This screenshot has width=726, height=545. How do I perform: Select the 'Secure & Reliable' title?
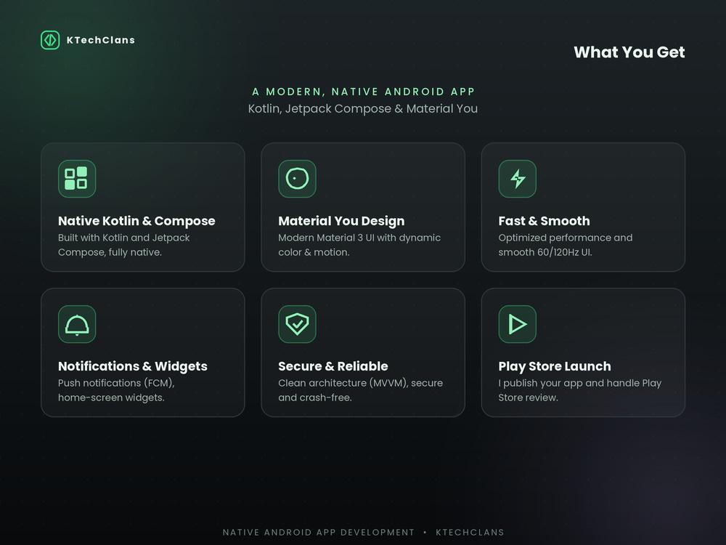pyautogui.click(x=333, y=366)
